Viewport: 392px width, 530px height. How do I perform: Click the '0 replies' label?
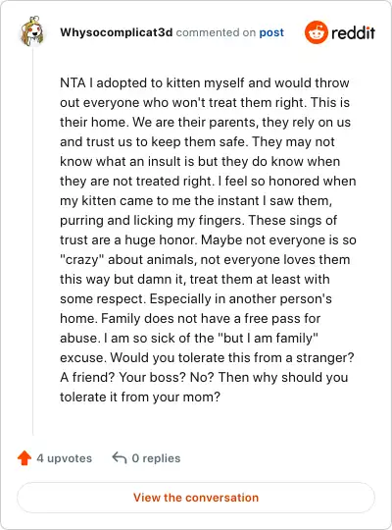pos(156,458)
